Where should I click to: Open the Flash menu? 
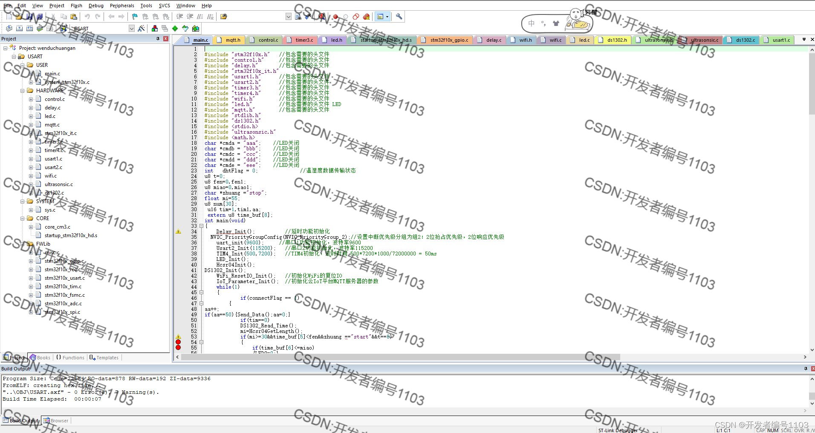tap(76, 6)
